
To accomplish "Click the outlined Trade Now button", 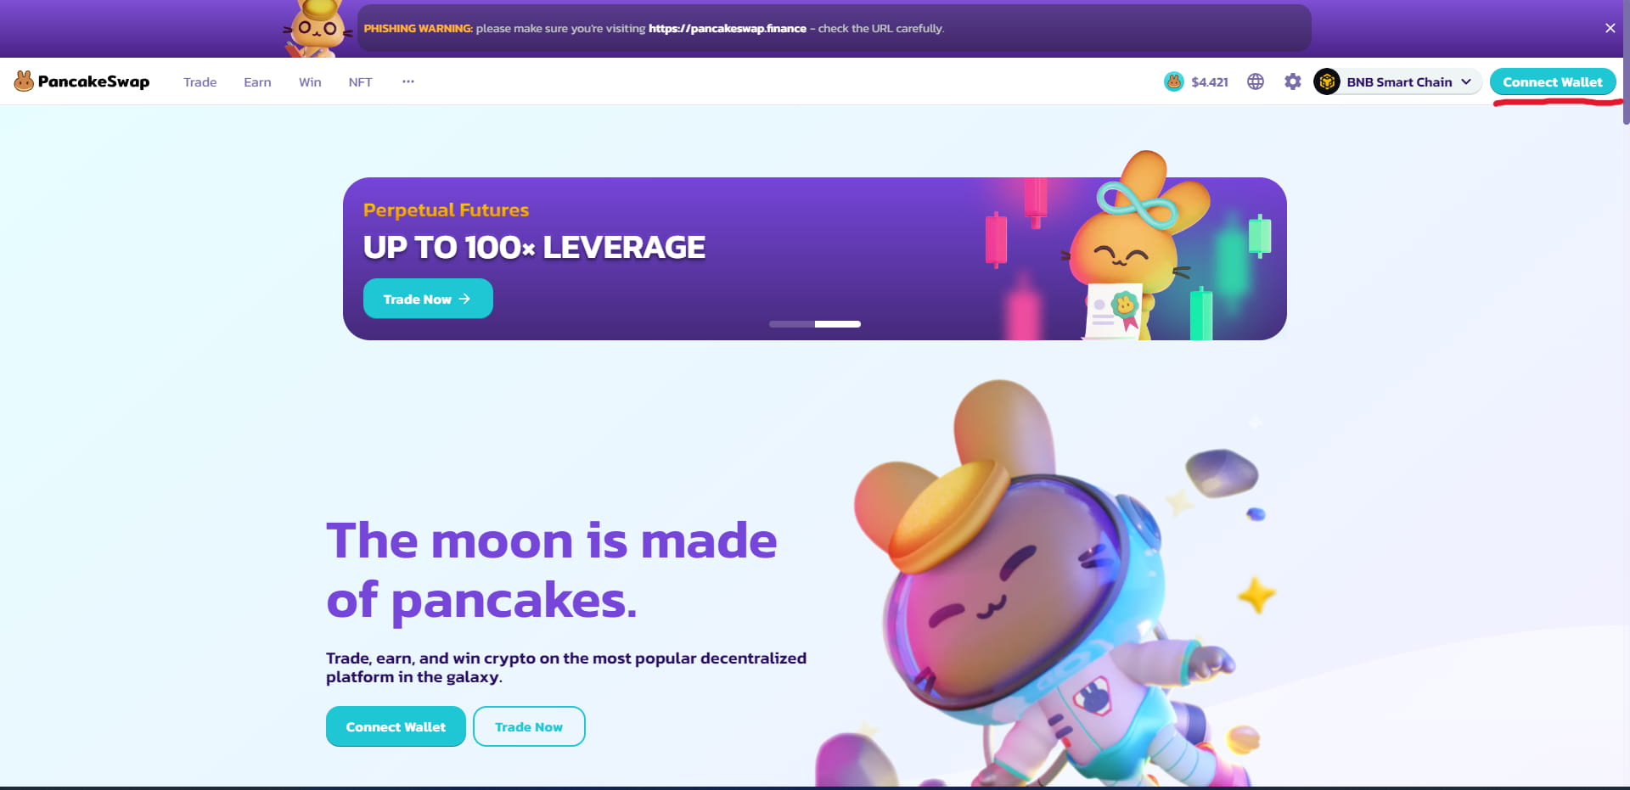I will pos(529,726).
